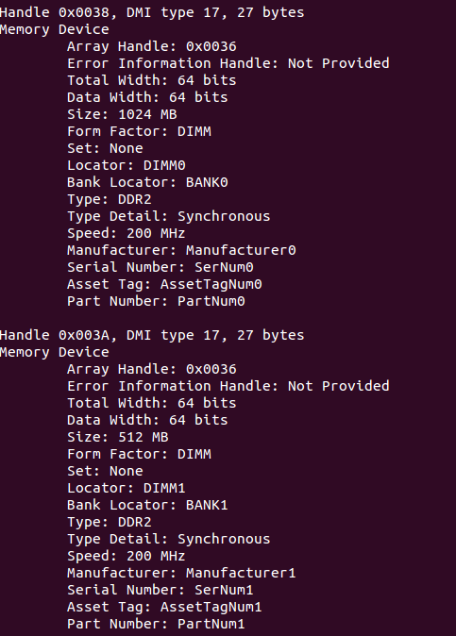Click first 'Error Information Handle: Not Provided' line
Screen dimensions: 456x636
228,63
